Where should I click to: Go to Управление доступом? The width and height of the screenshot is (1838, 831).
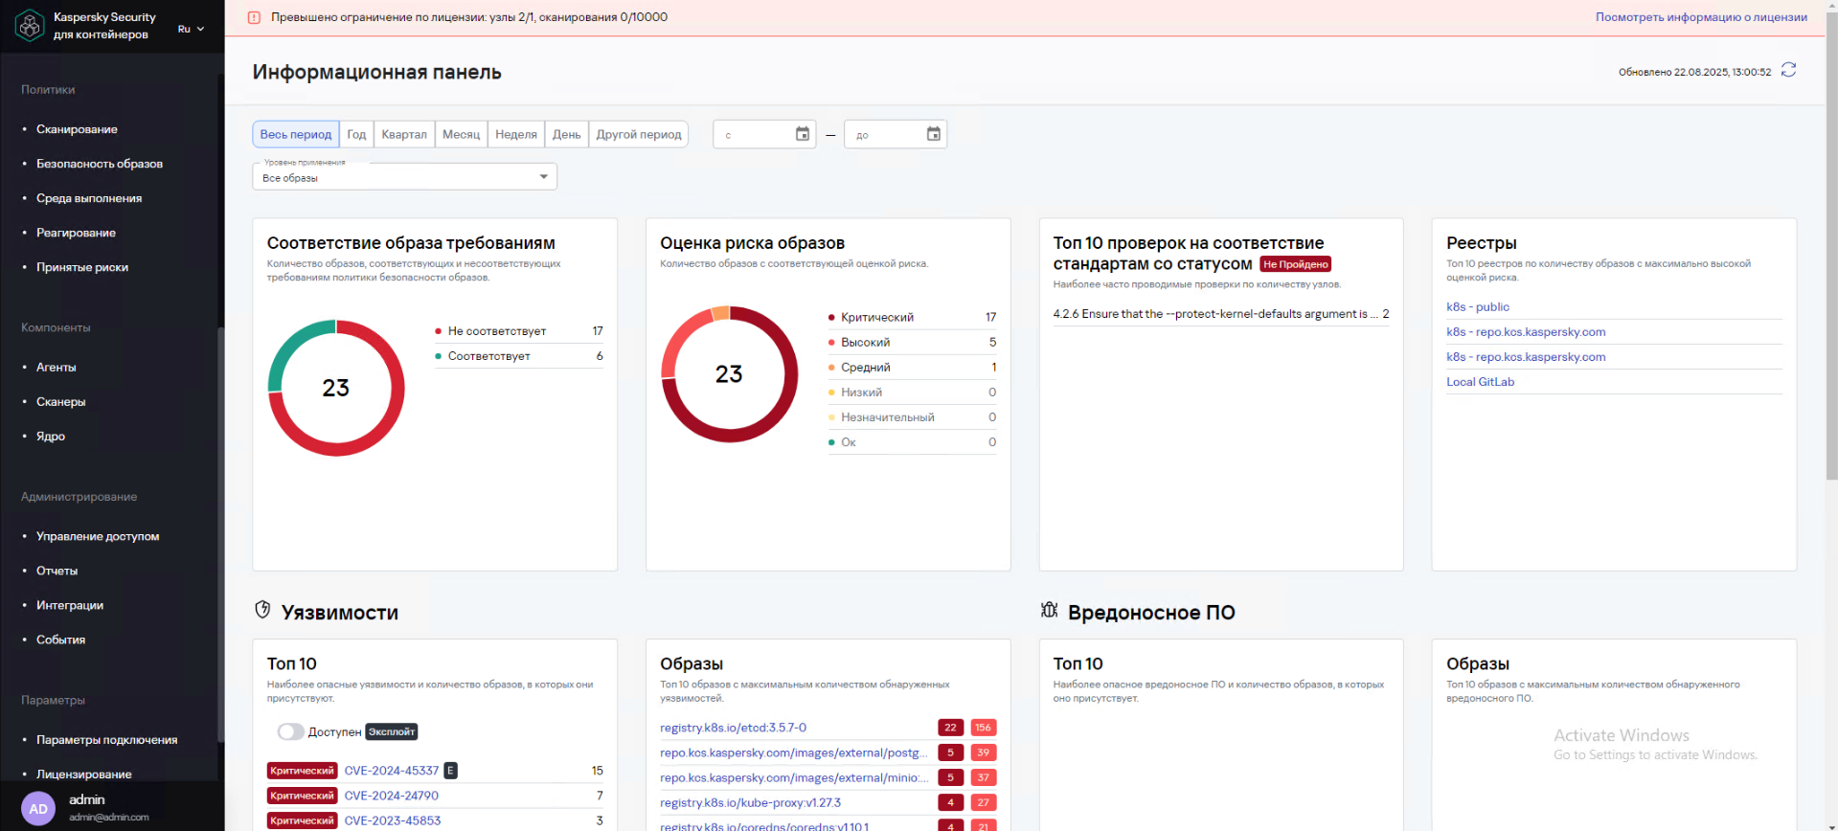tap(98, 536)
